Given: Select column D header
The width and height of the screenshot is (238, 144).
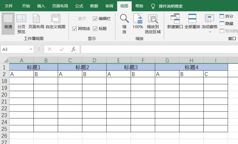Looking at the screenshot, I should 94,60.
